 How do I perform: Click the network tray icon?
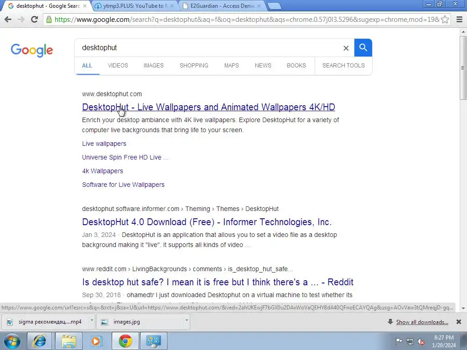click(x=410, y=341)
